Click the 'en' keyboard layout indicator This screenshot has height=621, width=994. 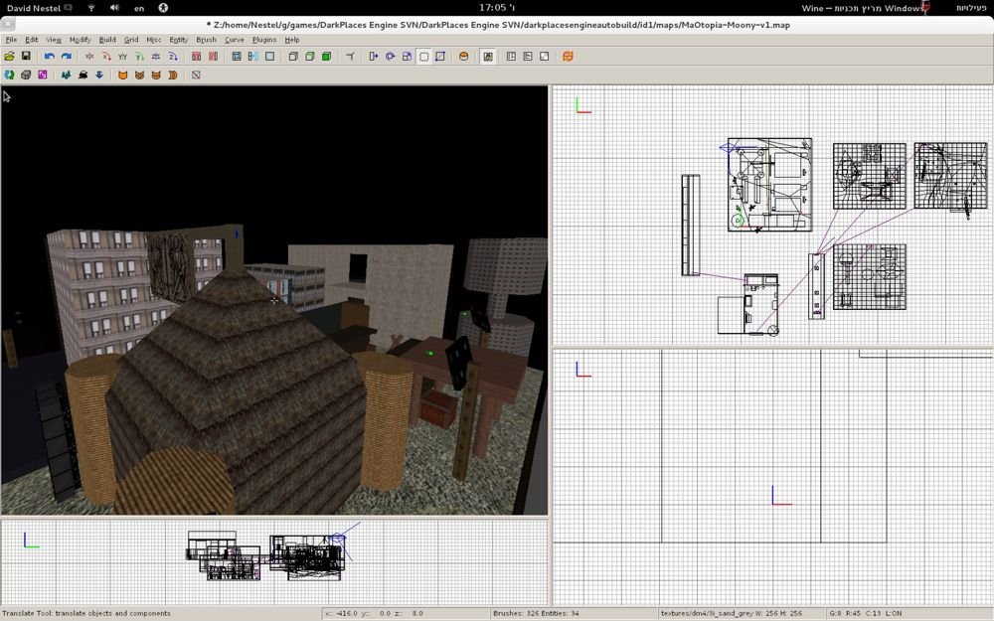click(139, 8)
